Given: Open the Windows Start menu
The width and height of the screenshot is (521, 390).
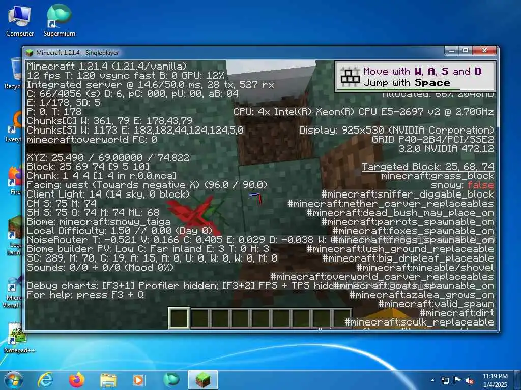Looking at the screenshot, I should [x=14, y=380].
